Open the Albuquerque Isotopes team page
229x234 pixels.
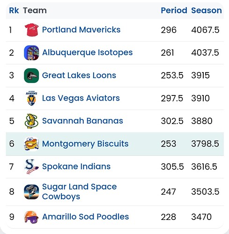click(87, 52)
